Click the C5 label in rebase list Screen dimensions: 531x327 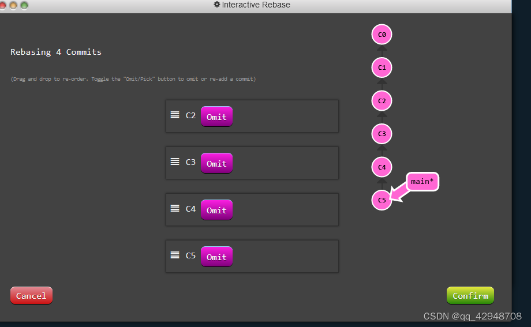click(x=190, y=255)
